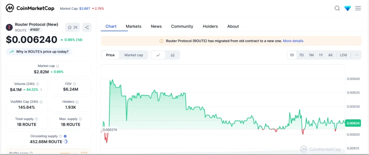Click the $0.006240 price value
This screenshot has width=369, height=155.
click(32, 40)
